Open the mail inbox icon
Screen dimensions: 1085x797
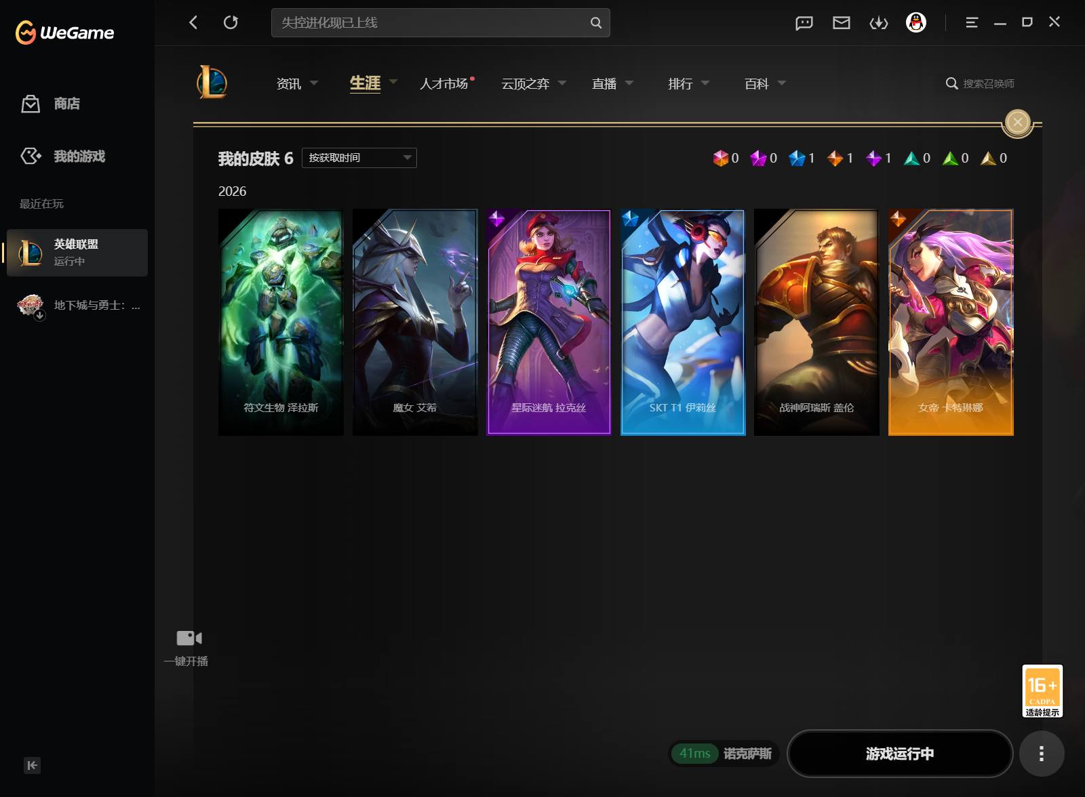pos(841,23)
